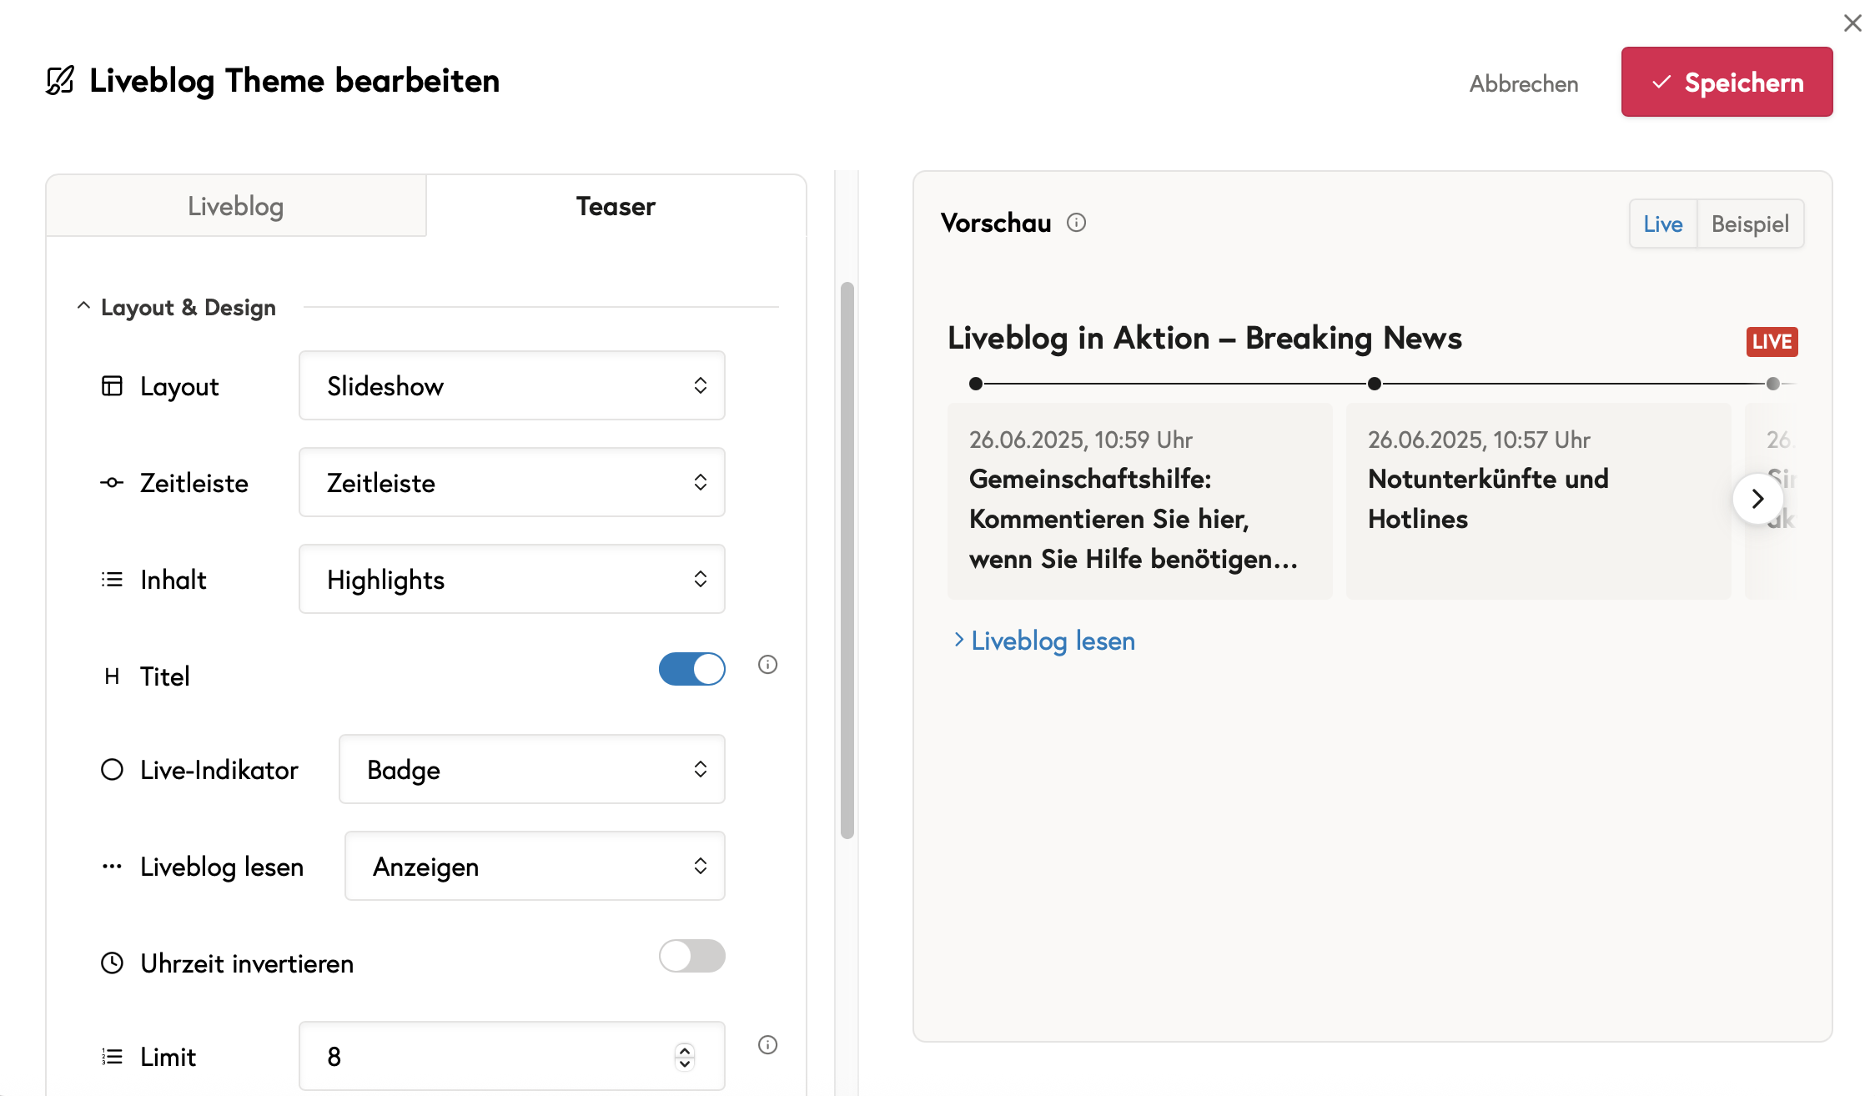Open the Inhalt dropdown showing Highlights
Screen dimensions: 1875x1096
[511, 579]
